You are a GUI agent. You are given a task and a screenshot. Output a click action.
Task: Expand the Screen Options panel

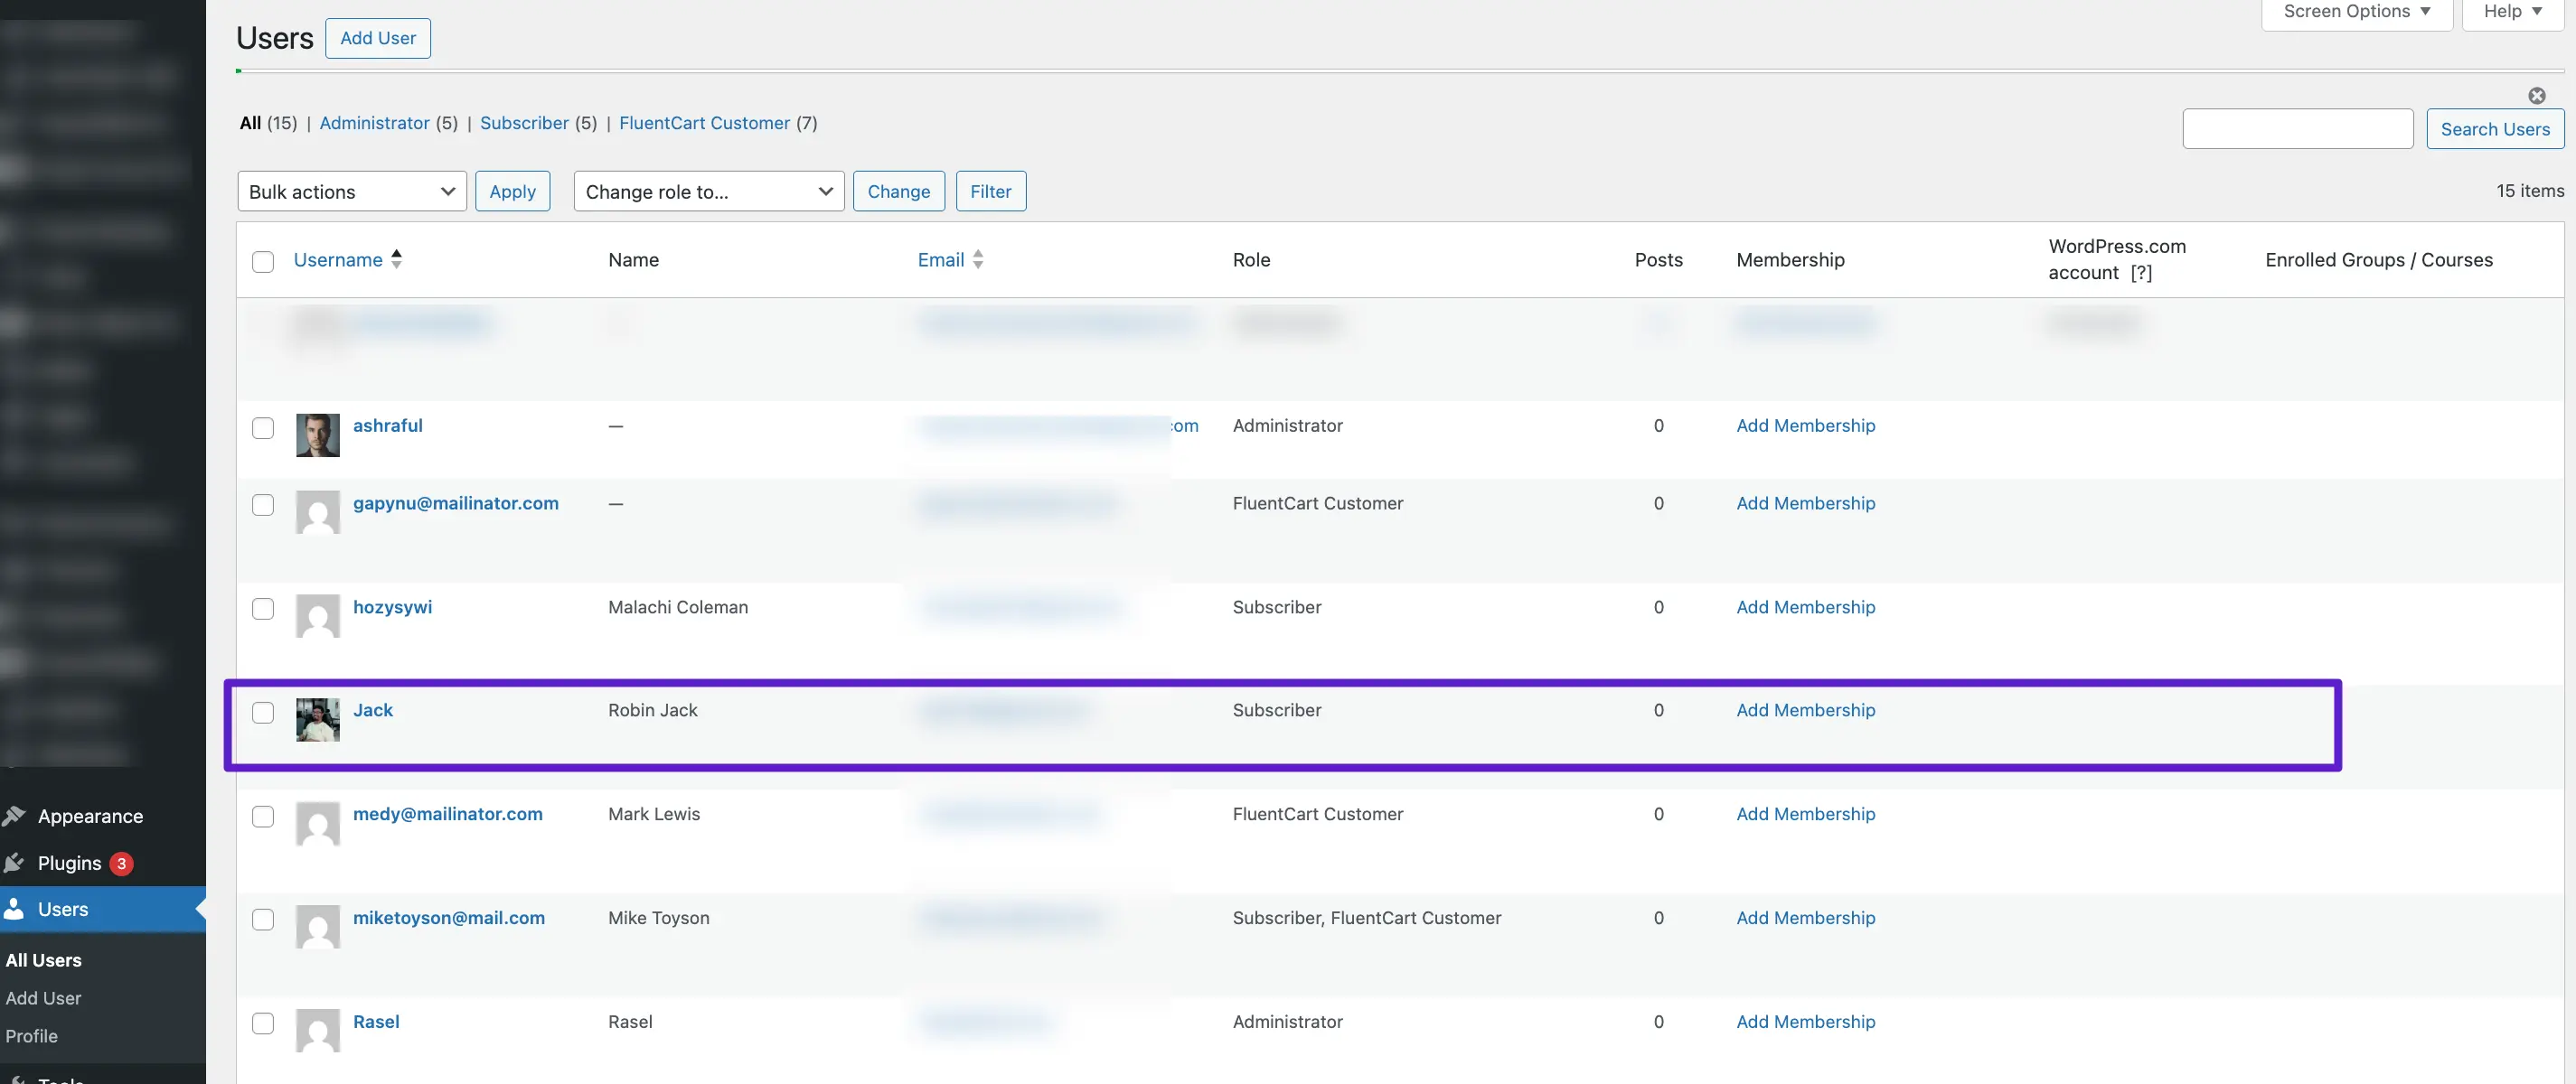(x=2357, y=12)
